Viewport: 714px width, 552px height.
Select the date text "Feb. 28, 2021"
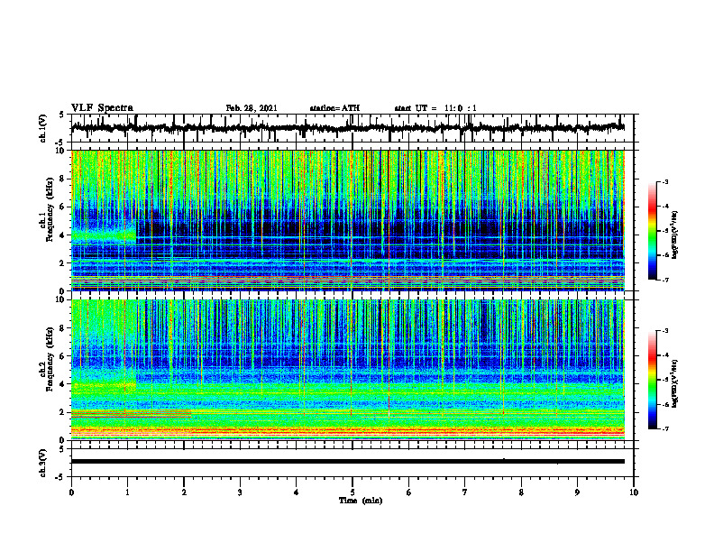click(x=252, y=108)
